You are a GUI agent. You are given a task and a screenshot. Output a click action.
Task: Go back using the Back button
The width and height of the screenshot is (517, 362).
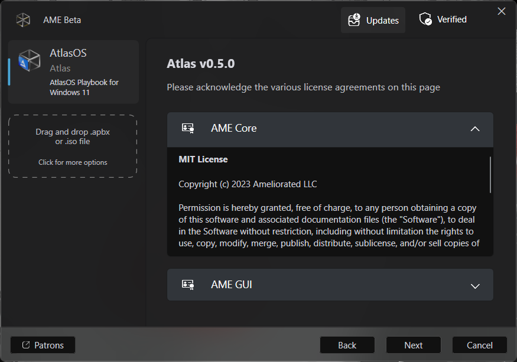[x=347, y=345]
